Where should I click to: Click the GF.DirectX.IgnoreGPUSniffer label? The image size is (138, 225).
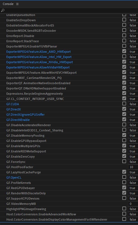pos(25,115)
